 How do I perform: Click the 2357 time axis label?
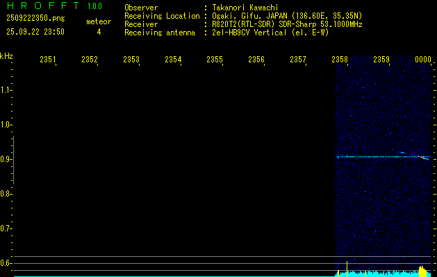(x=297, y=60)
